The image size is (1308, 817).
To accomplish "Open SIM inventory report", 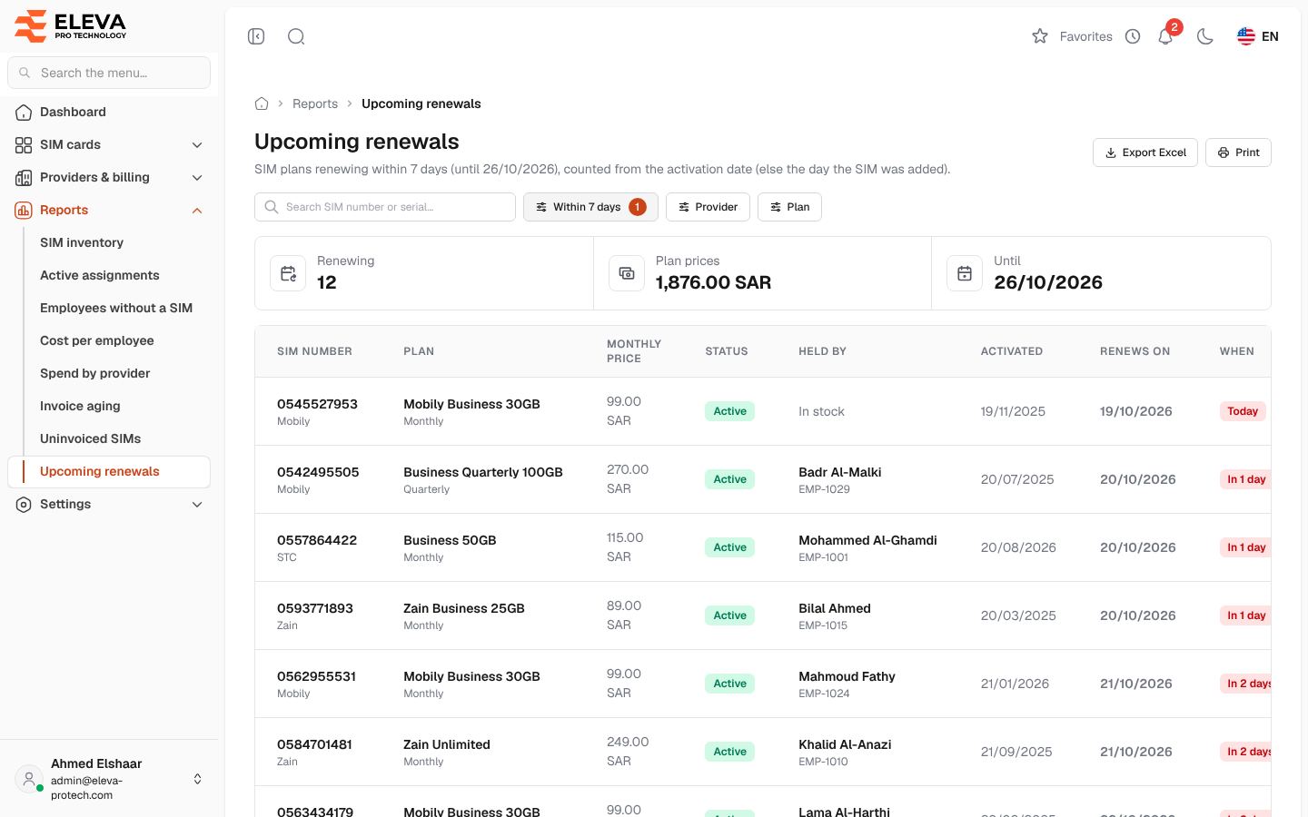I will pyautogui.click(x=82, y=242).
